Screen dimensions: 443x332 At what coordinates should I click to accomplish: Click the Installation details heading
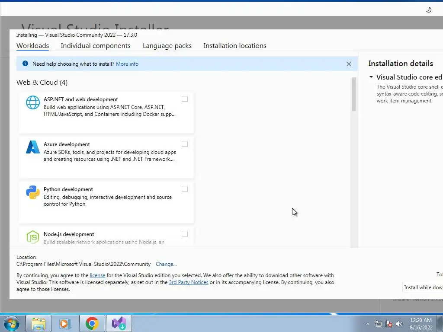400,64
